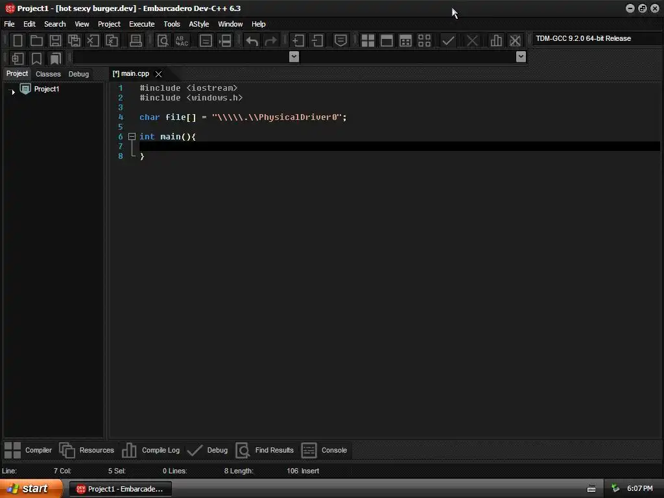
Task: Click the Windows start button
Action: pos(30,489)
